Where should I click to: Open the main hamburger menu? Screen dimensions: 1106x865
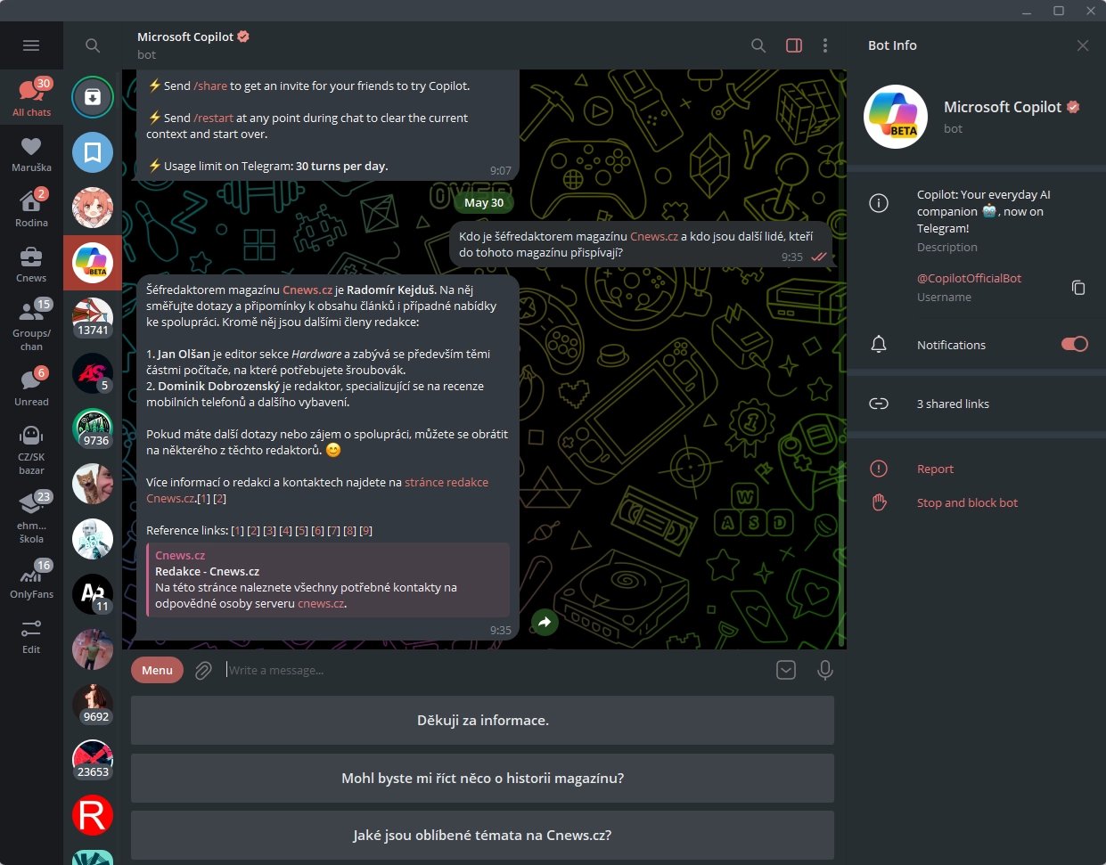click(x=31, y=45)
